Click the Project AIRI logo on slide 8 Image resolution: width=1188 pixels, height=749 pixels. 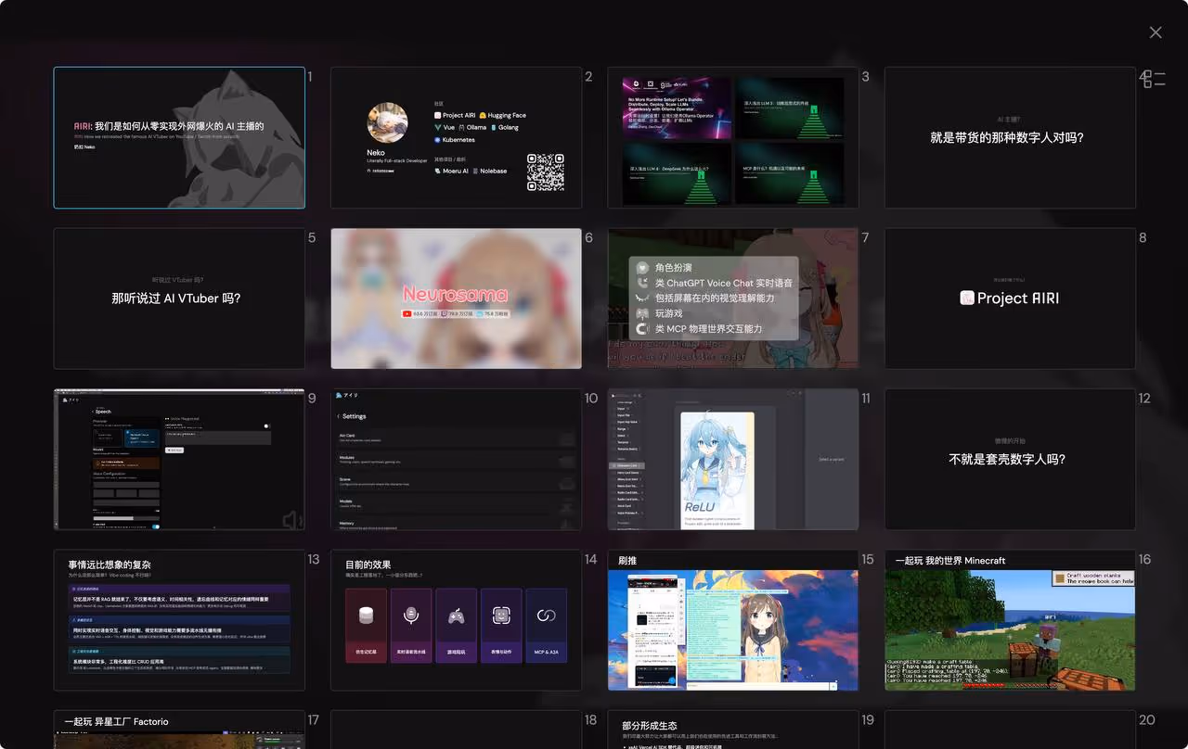967,298
